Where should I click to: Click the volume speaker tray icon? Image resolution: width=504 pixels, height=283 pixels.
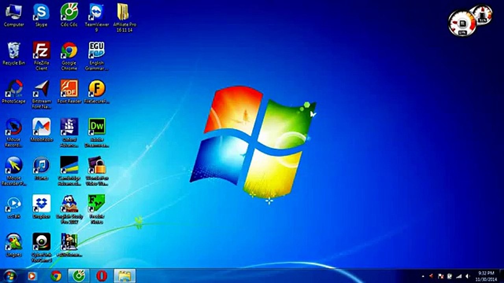468,276
